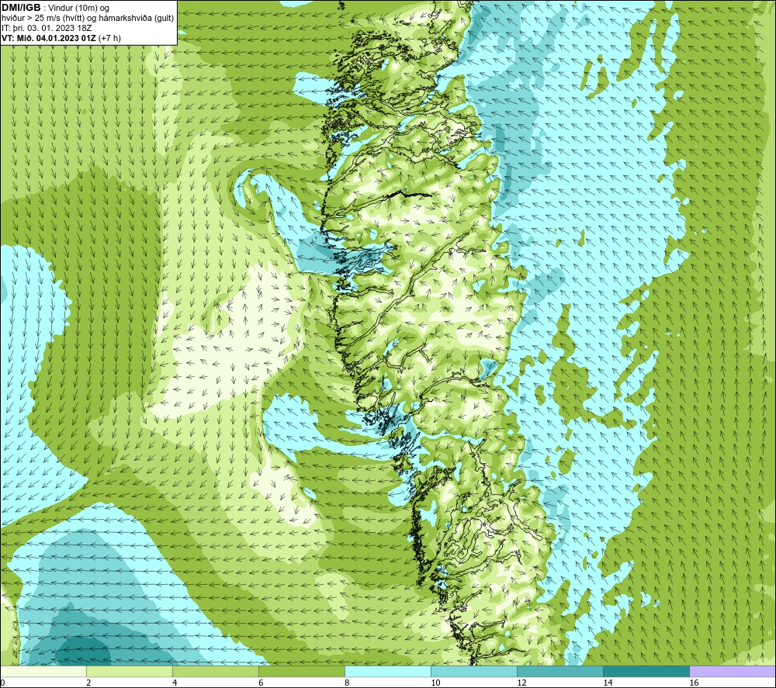Click the legend scale label "12"

(x=521, y=683)
